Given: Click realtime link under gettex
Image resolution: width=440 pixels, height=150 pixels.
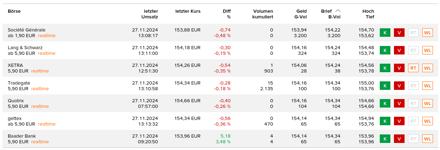Looking at the screenshot, I should pos(47,124).
